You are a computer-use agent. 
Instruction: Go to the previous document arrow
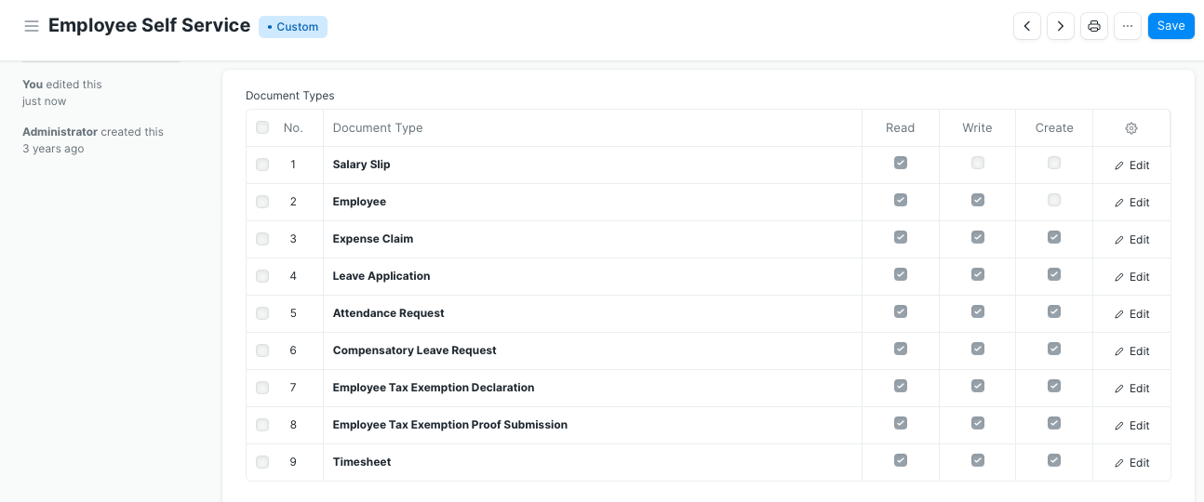tap(1027, 26)
